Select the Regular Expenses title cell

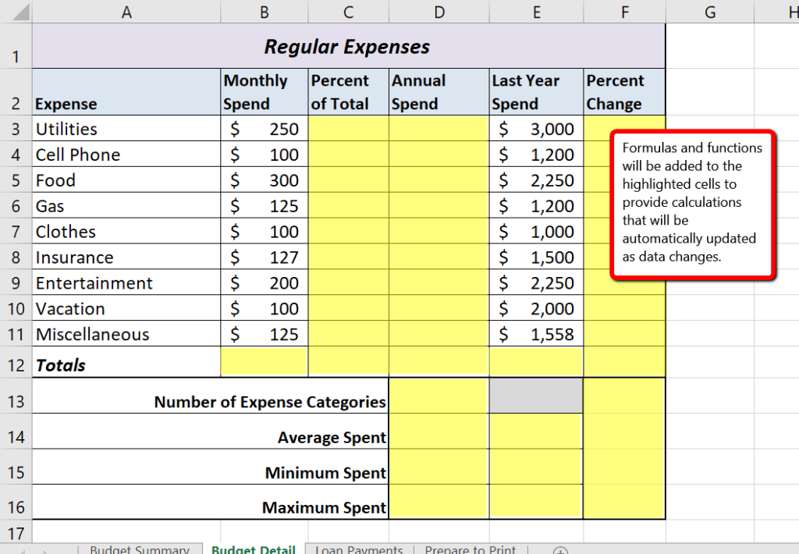coord(348,47)
